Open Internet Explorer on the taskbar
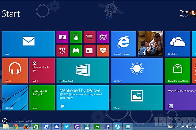 pyautogui.click(x=46, y=127)
